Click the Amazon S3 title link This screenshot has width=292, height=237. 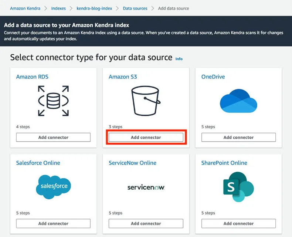[123, 77]
